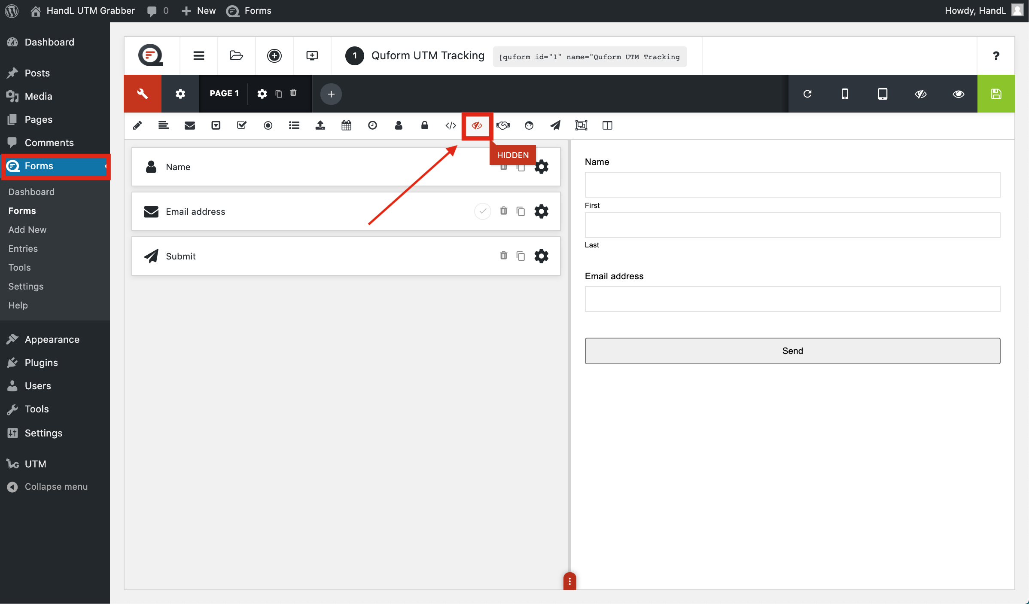This screenshot has width=1029, height=604.
Task: Toggle required on the Email address element
Action: [x=483, y=211]
